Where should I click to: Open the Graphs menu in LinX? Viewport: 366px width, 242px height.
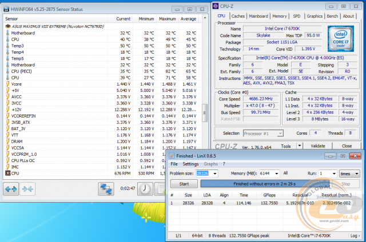click(x=211, y=164)
